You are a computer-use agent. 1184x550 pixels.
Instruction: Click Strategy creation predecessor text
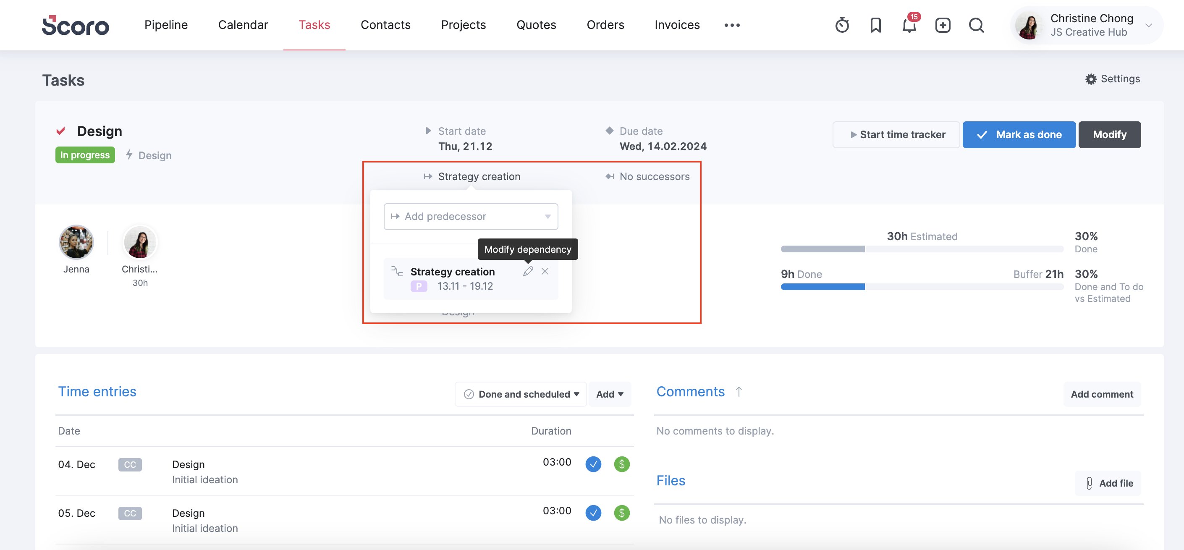pos(479,176)
